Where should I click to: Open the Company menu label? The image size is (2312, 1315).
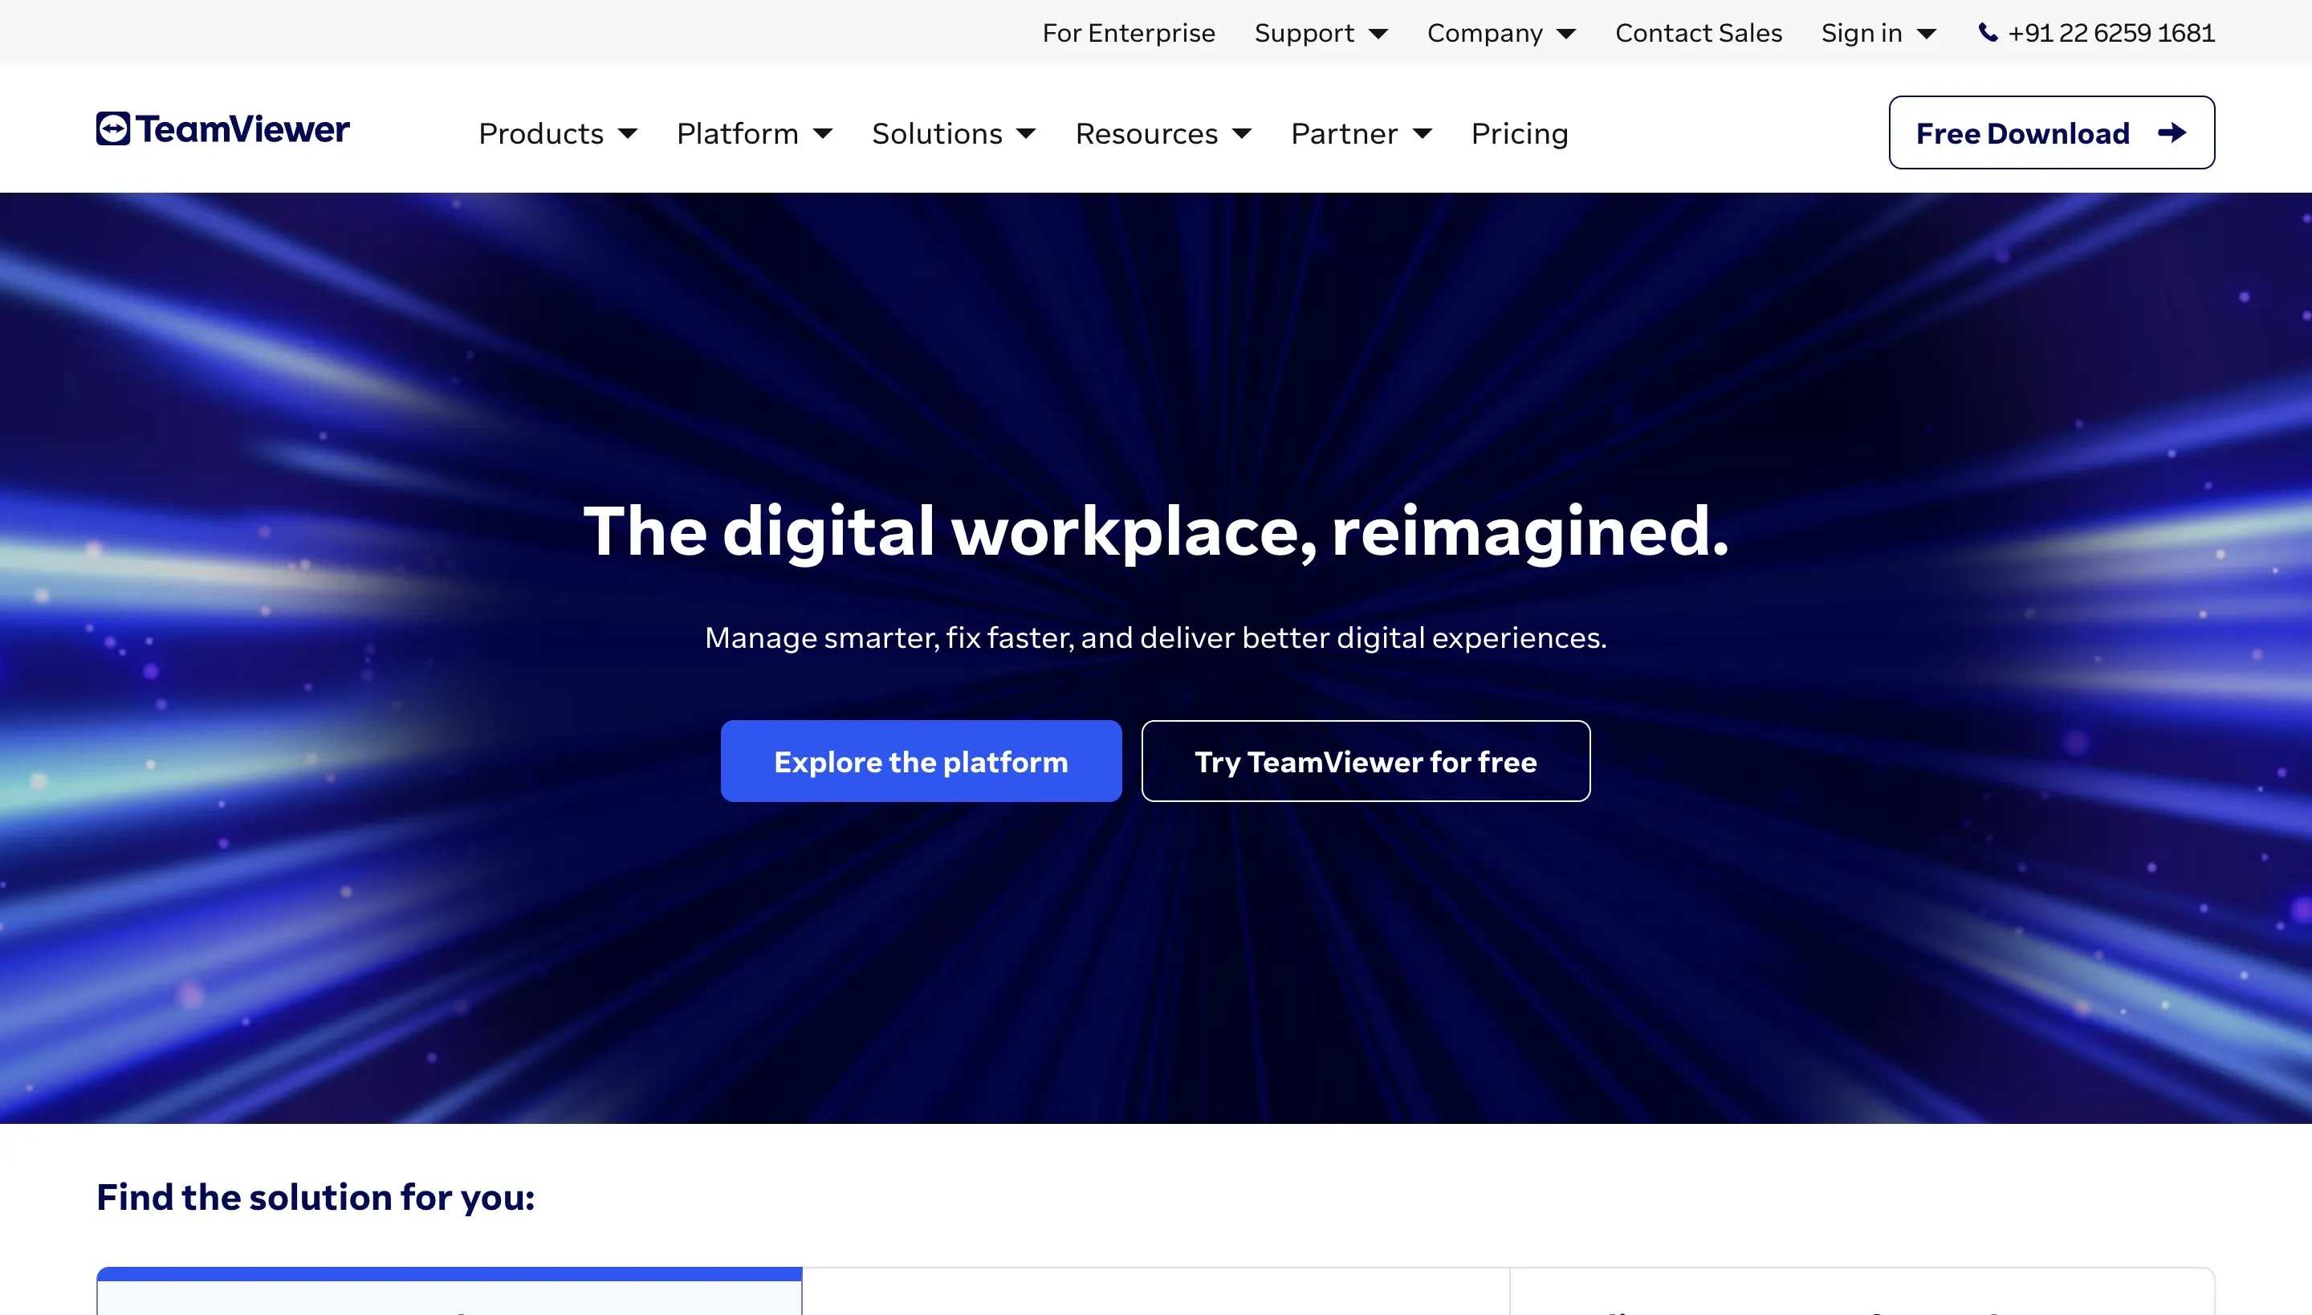[x=1485, y=34]
